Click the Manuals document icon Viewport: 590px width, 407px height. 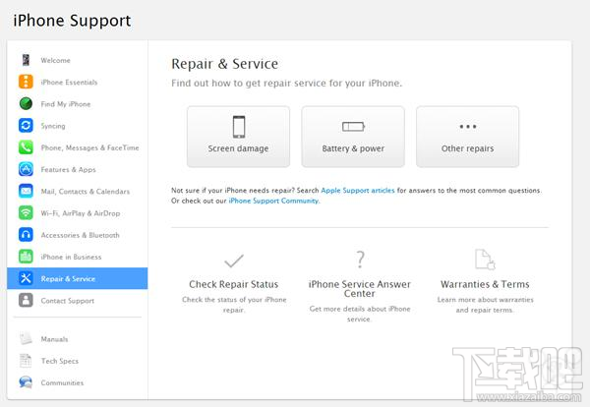click(26, 338)
